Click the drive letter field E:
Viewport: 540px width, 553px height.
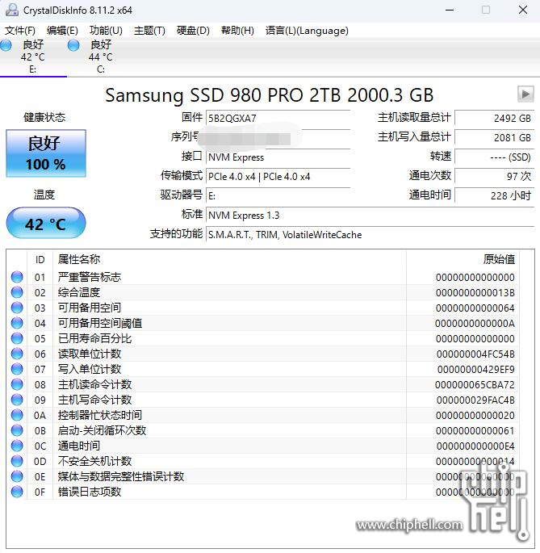click(278, 195)
